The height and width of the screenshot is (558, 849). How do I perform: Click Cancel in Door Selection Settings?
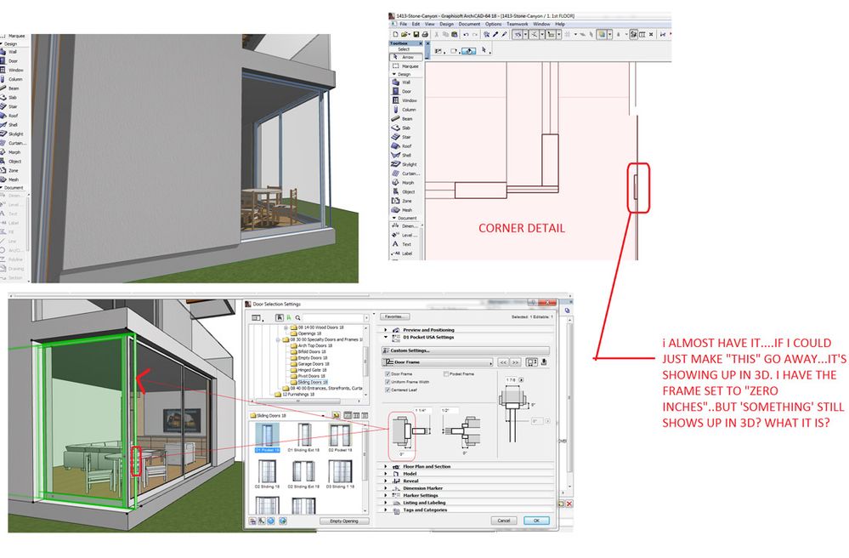pyautogui.click(x=504, y=521)
